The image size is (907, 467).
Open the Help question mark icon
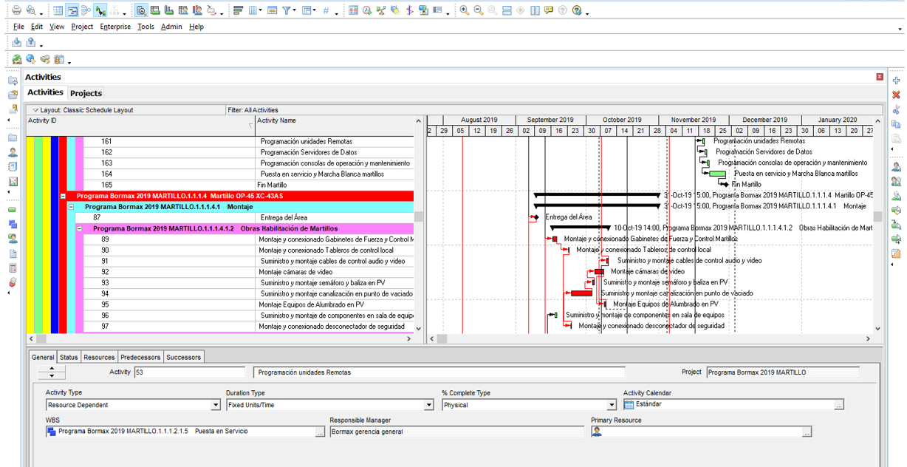[x=564, y=10]
